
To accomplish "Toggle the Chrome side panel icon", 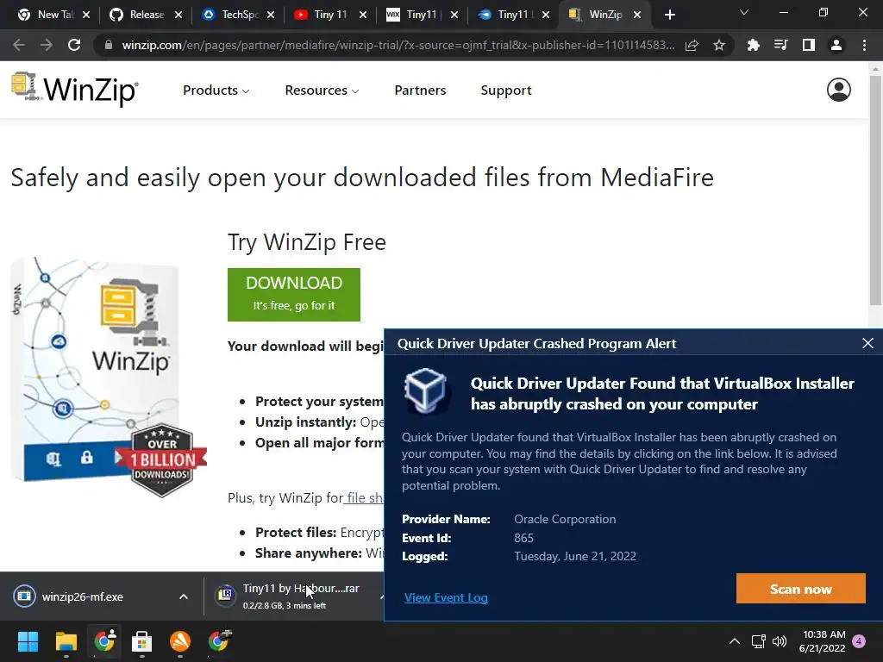I will point(809,45).
